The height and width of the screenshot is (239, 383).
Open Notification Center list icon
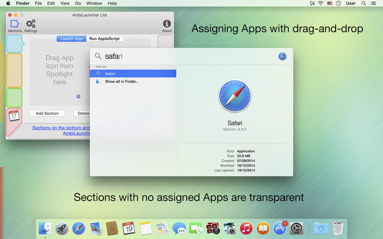[373, 3]
